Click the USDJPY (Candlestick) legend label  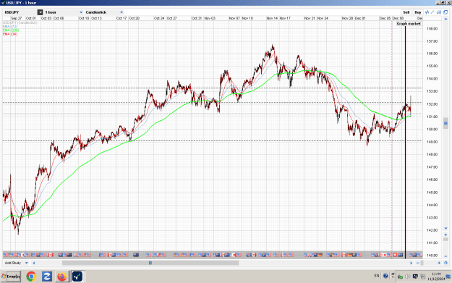click(x=20, y=22)
